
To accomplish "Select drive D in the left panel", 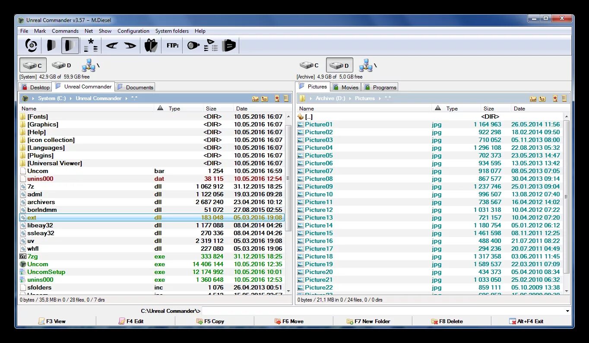I will coord(61,65).
